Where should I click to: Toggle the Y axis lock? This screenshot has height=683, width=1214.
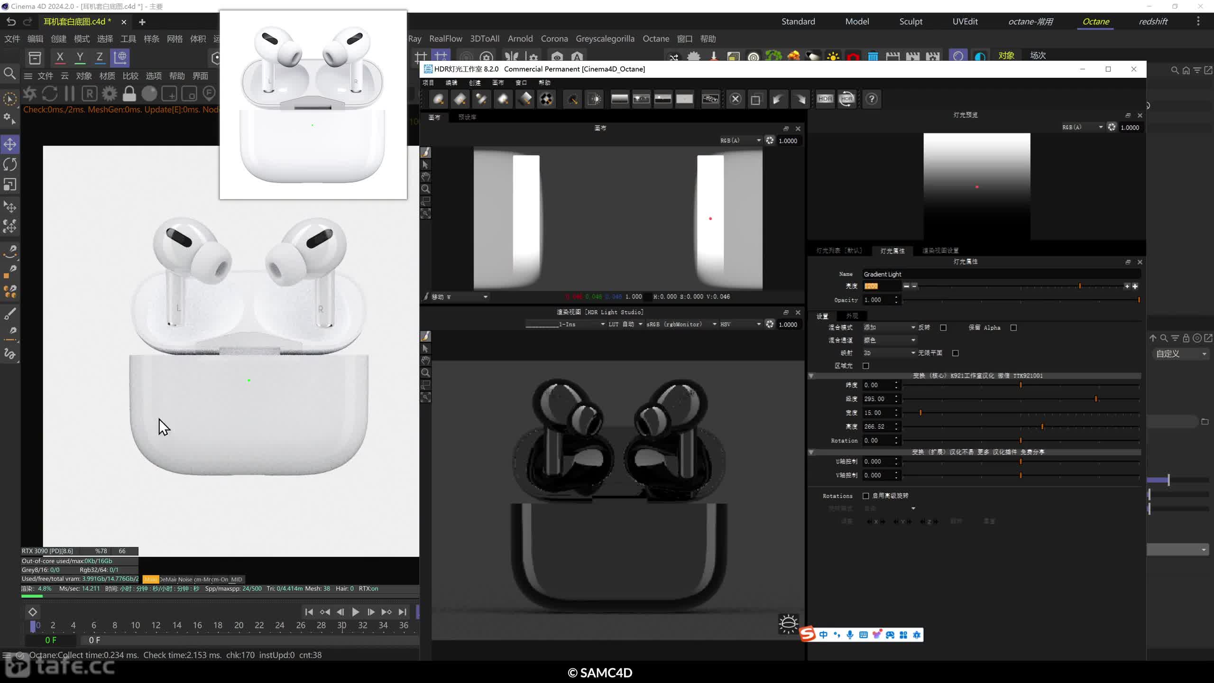click(80, 58)
